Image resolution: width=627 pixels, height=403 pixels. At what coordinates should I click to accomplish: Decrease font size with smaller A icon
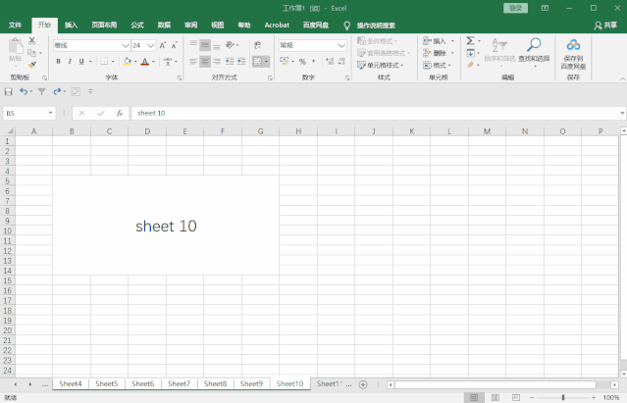pos(175,45)
